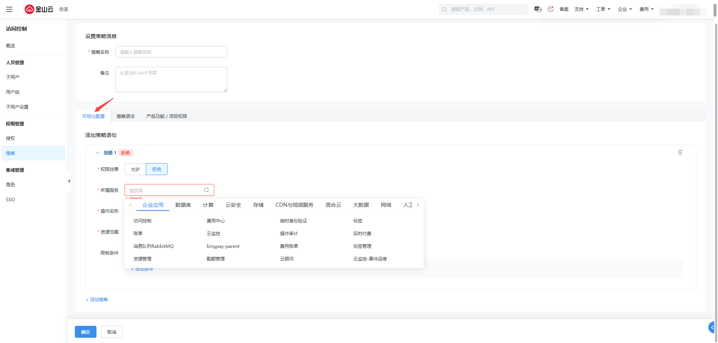The width and height of the screenshot is (718, 343).
Task: Select the Allow (允许) permission effect
Action: click(x=135, y=169)
